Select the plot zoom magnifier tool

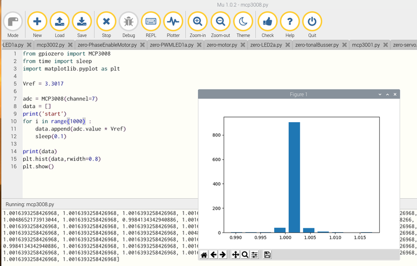click(x=245, y=254)
